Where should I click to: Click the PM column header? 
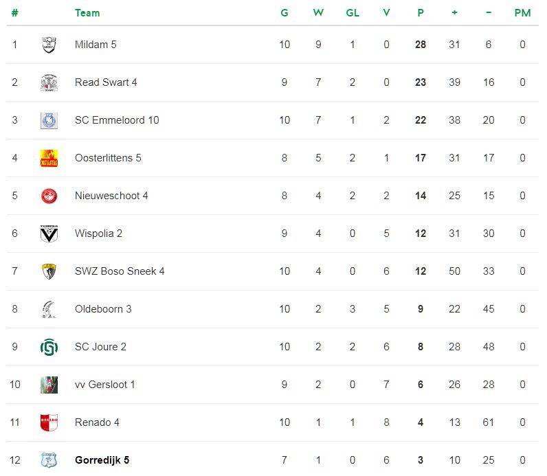click(x=522, y=13)
